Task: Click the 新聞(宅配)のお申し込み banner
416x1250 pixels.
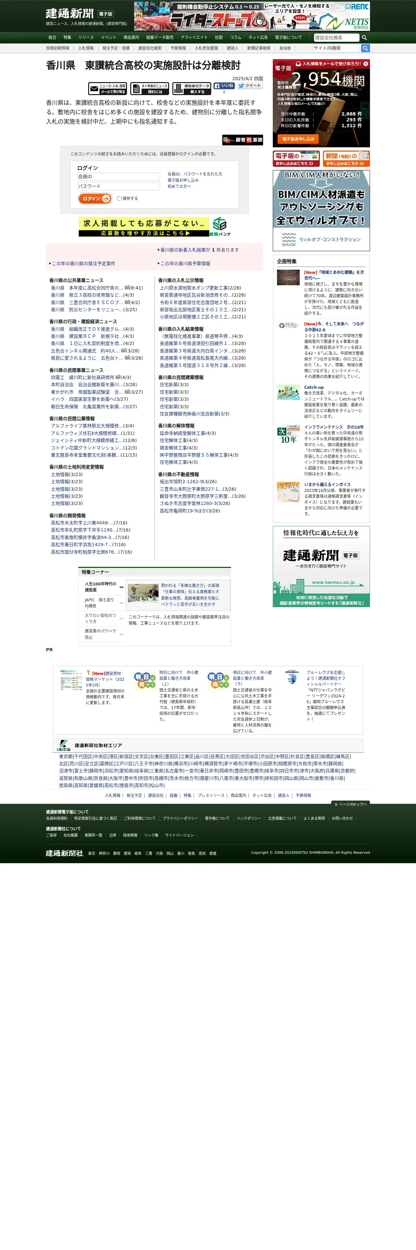Action: tap(346, 159)
